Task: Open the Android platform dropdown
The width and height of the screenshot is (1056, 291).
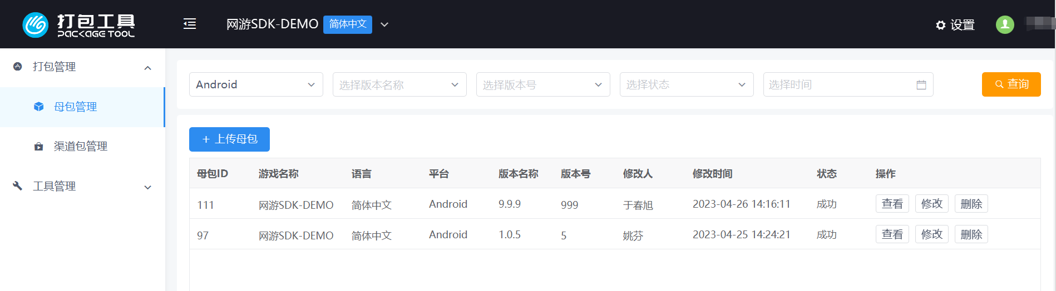Action: [256, 84]
